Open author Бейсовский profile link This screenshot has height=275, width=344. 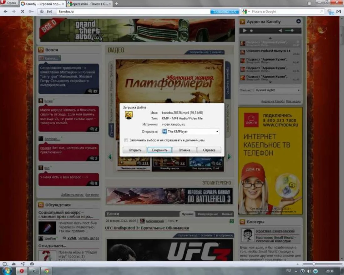(x=155, y=221)
